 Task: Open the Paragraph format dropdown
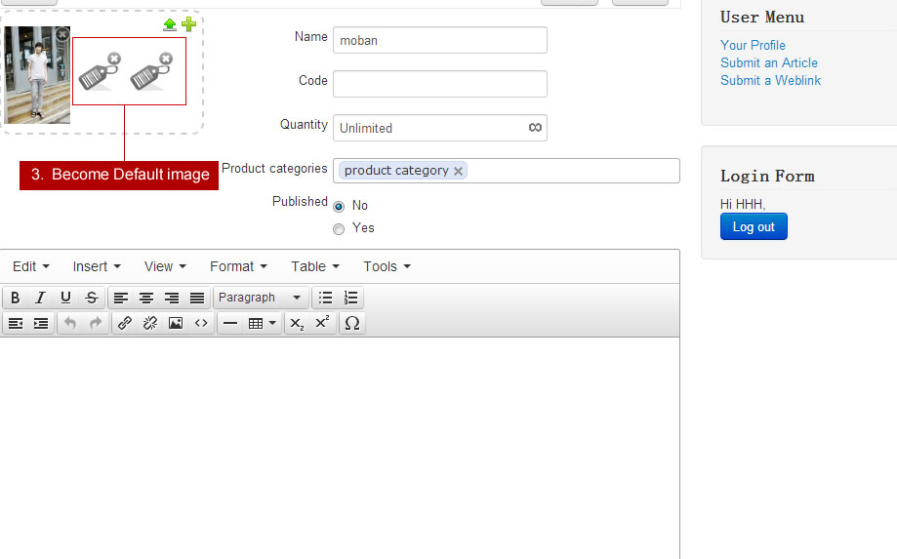[x=261, y=298]
